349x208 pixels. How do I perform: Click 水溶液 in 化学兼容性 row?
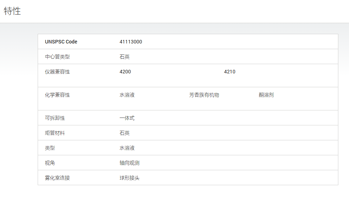127,95
